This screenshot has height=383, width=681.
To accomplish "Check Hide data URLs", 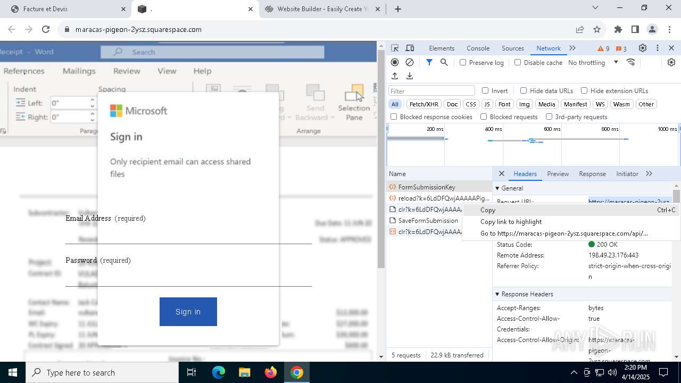I will (x=524, y=90).
